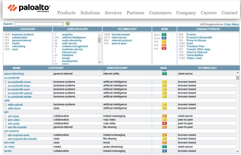Click the green search magnifier icon

(x=67, y=24)
